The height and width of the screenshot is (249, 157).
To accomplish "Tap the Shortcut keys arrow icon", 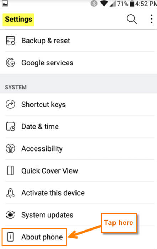I will point(10,104).
